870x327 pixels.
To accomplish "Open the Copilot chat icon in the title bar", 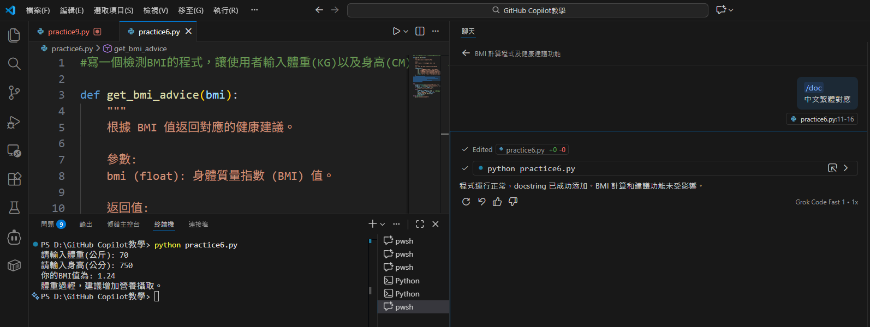I will pos(721,10).
